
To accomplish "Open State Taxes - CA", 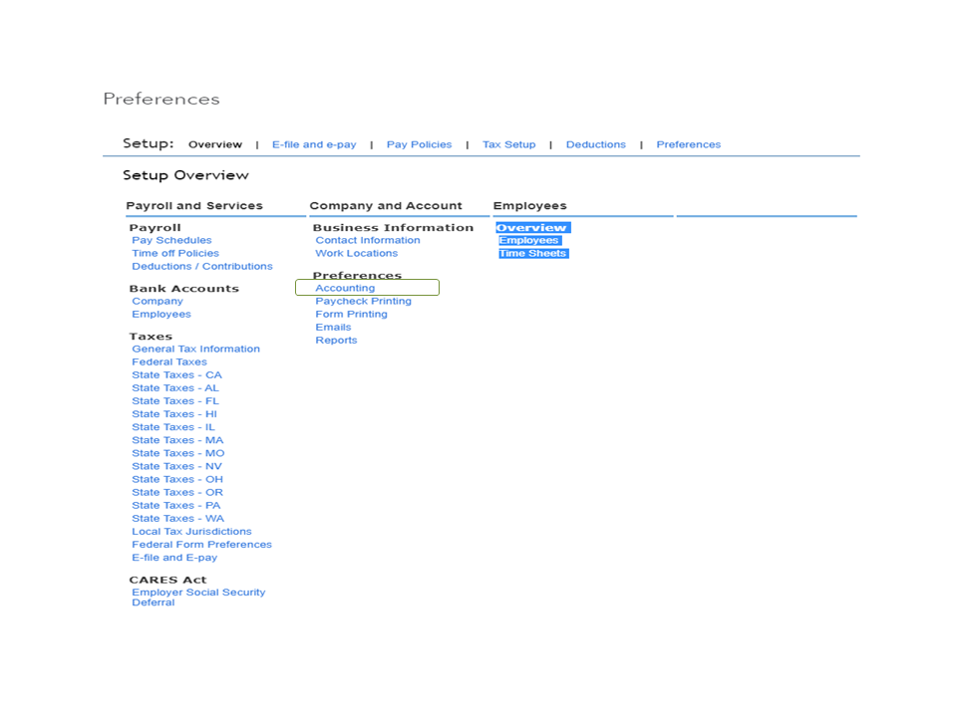I will 176,374.
